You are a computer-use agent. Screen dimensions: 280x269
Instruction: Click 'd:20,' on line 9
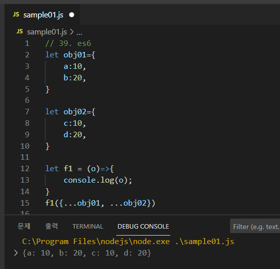(75, 135)
